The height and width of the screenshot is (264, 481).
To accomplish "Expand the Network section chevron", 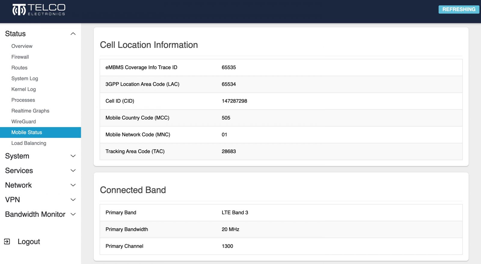I will coord(73,185).
